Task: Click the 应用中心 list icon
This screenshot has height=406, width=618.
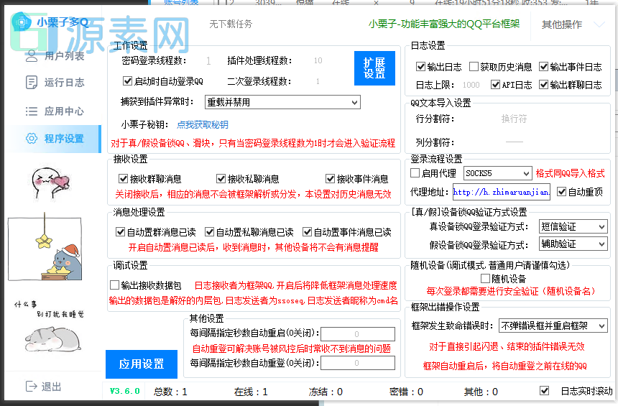Action: 32,111
